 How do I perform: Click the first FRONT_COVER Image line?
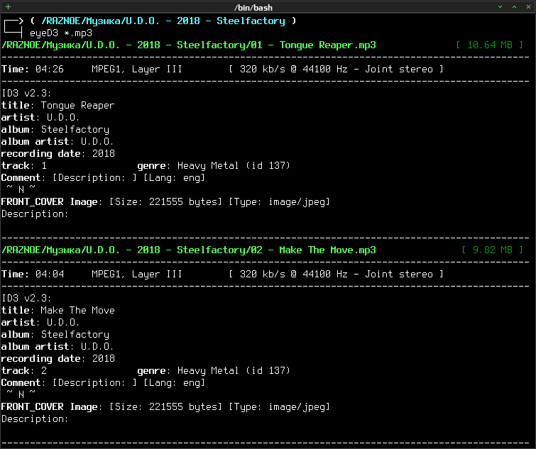(x=165, y=201)
